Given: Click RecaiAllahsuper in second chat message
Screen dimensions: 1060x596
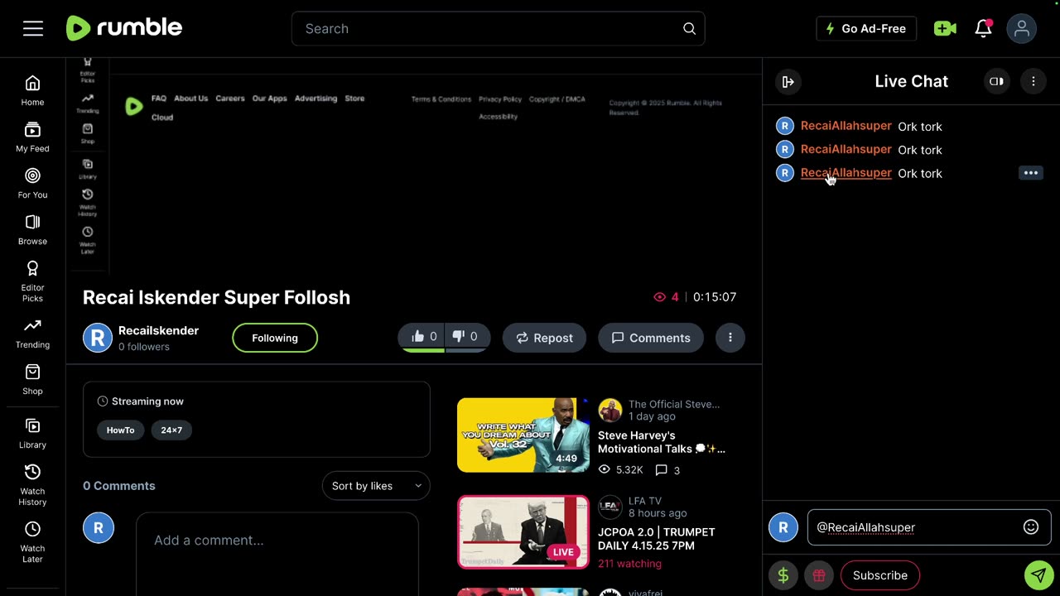Looking at the screenshot, I should 846,149.
